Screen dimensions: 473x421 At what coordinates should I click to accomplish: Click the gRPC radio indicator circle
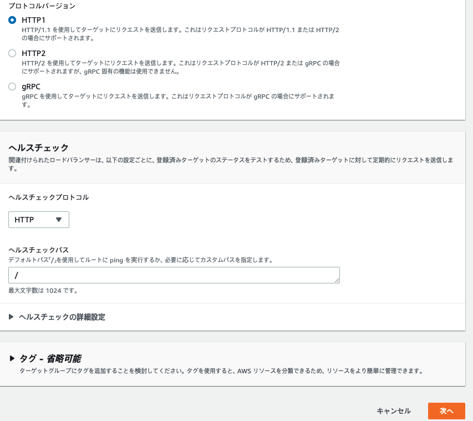tap(12, 87)
